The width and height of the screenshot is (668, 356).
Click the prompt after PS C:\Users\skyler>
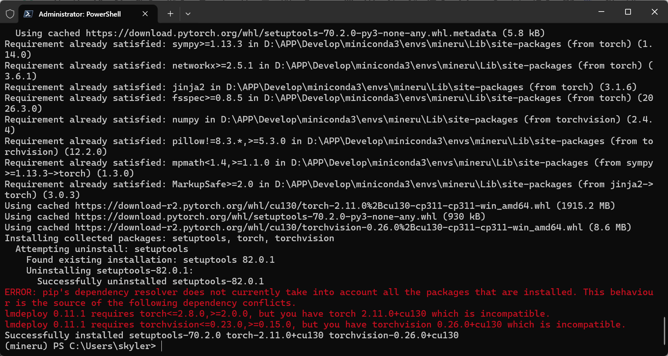coord(162,346)
